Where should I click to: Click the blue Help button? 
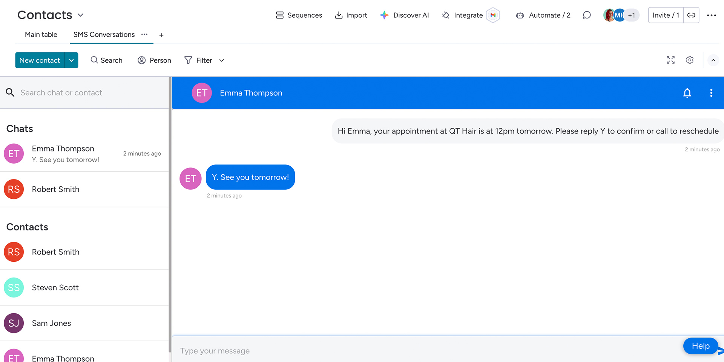pyautogui.click(x=700, y=346)
